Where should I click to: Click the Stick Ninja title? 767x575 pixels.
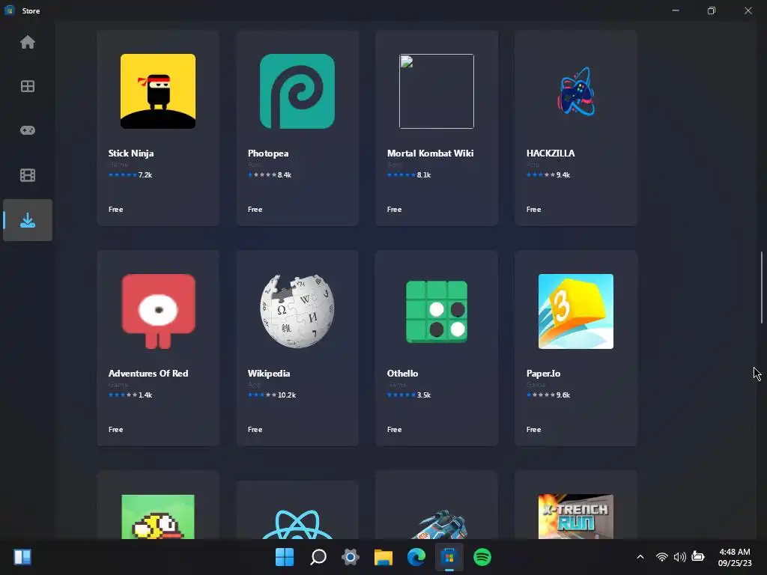[131, 153]
